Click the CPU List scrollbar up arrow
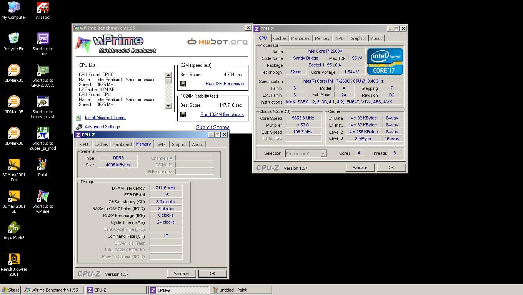523x295 pixels. point(168,75)
